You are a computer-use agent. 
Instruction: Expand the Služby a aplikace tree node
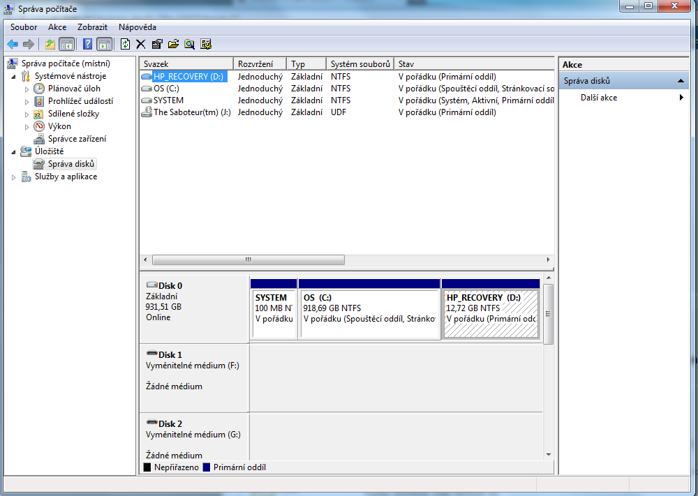click(x=13, y=177)
